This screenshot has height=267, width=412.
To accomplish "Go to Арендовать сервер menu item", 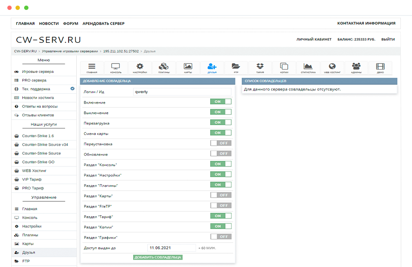I will [x=103, y=24].
